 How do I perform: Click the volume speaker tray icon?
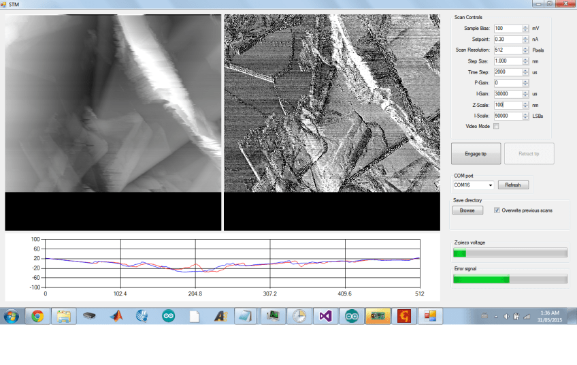tap(506, 316)
